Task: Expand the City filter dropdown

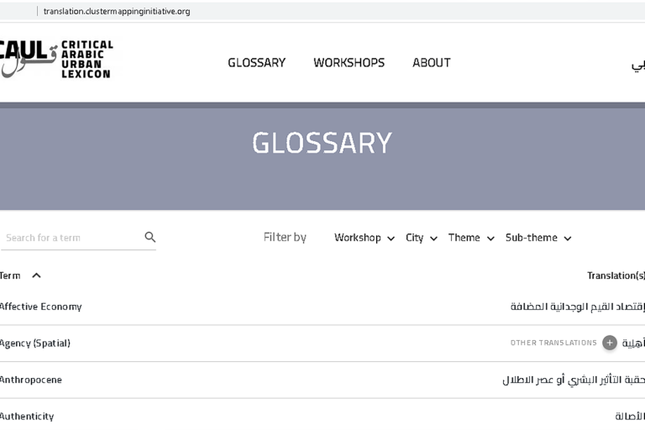Action: point(421,238)
